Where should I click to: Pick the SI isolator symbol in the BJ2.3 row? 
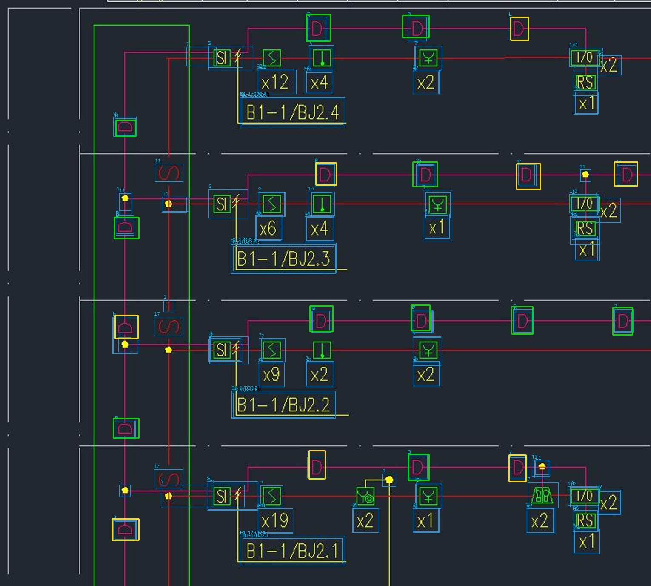[x=221, y=204]
